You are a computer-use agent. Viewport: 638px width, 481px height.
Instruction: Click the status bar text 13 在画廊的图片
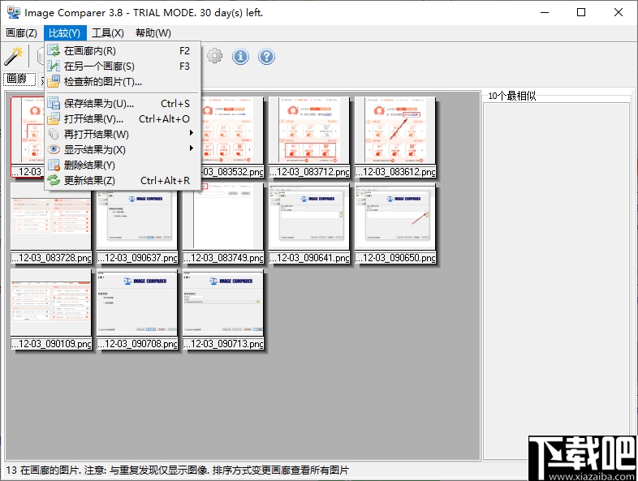tap(42, 470)
